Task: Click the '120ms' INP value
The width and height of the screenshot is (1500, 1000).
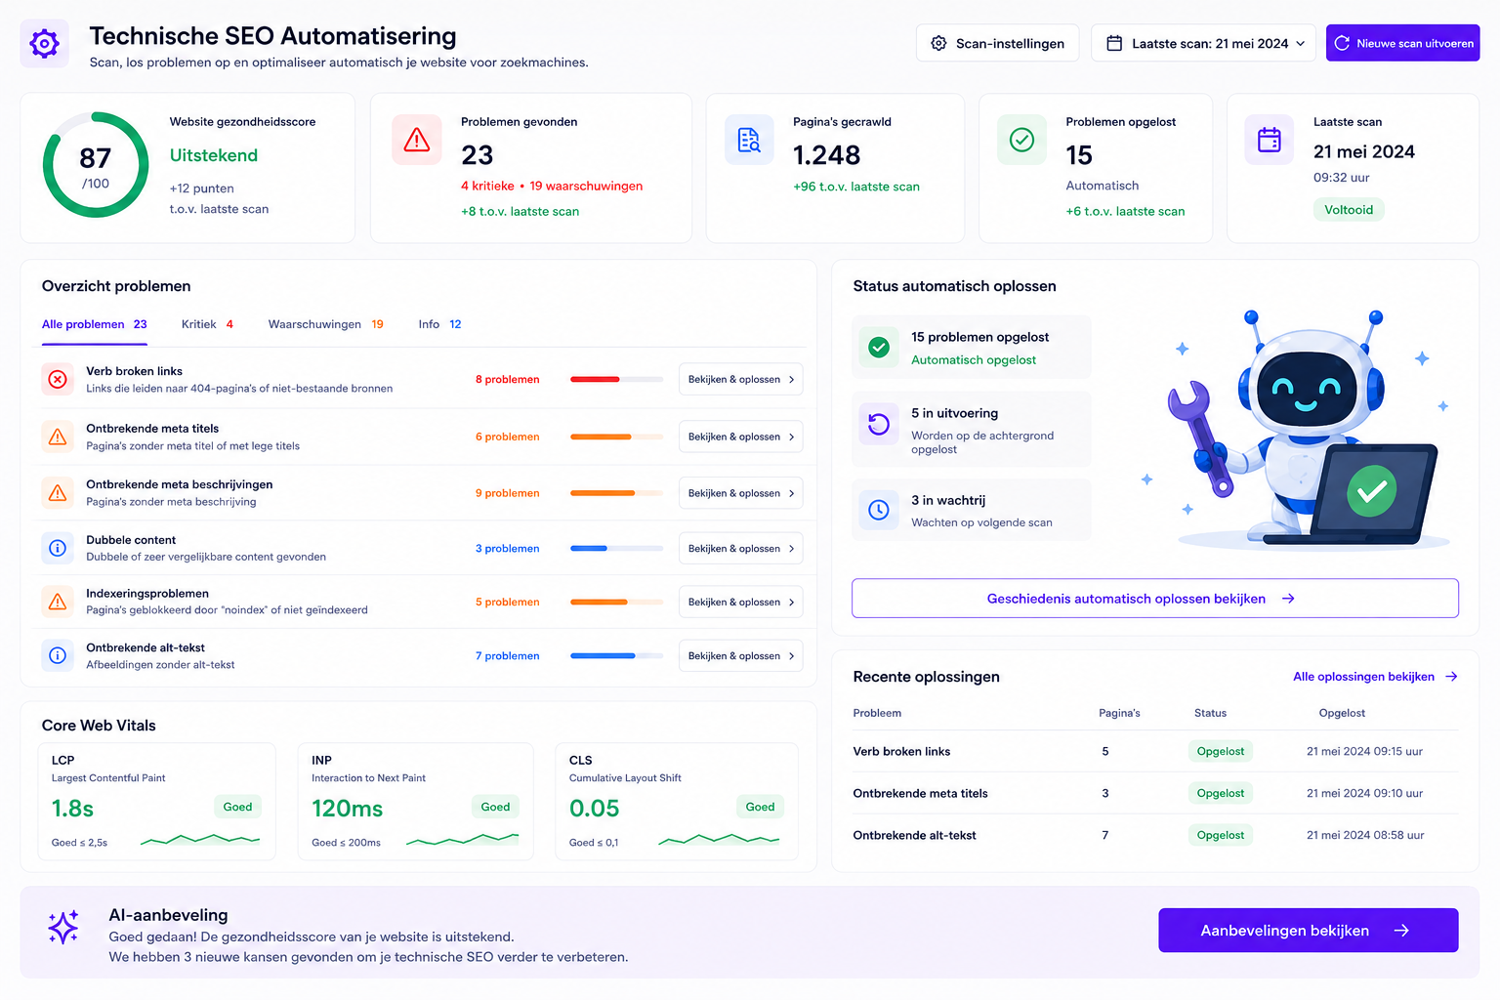Action: [x=348, y=809]
